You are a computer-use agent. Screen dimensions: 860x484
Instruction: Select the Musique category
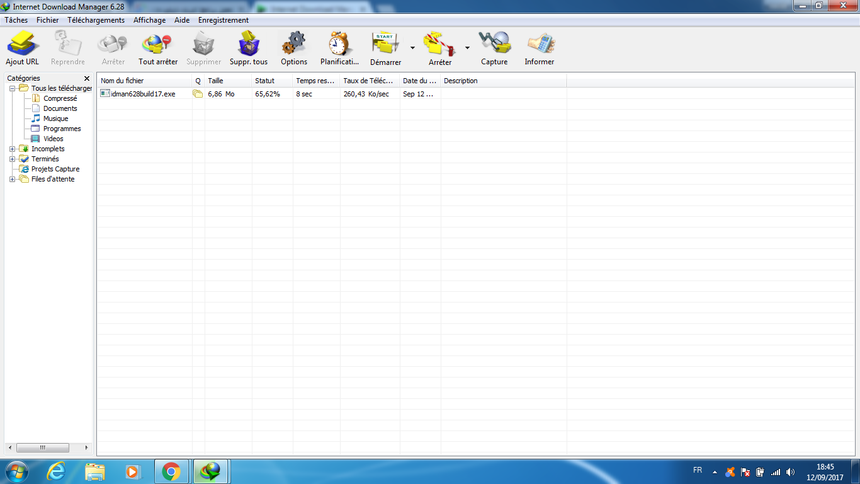tap(56, 118)
